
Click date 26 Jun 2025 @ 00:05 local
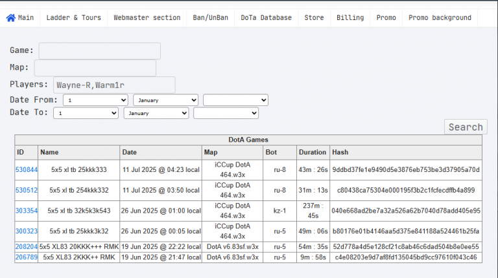[x=161, y=231]
